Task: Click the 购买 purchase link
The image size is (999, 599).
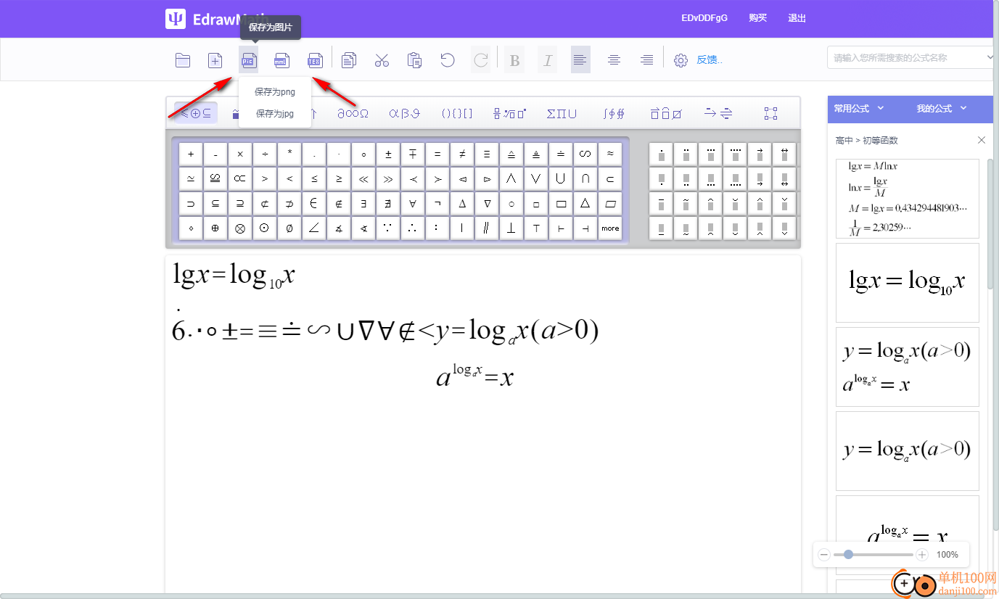Action: (x=758, y=18)
